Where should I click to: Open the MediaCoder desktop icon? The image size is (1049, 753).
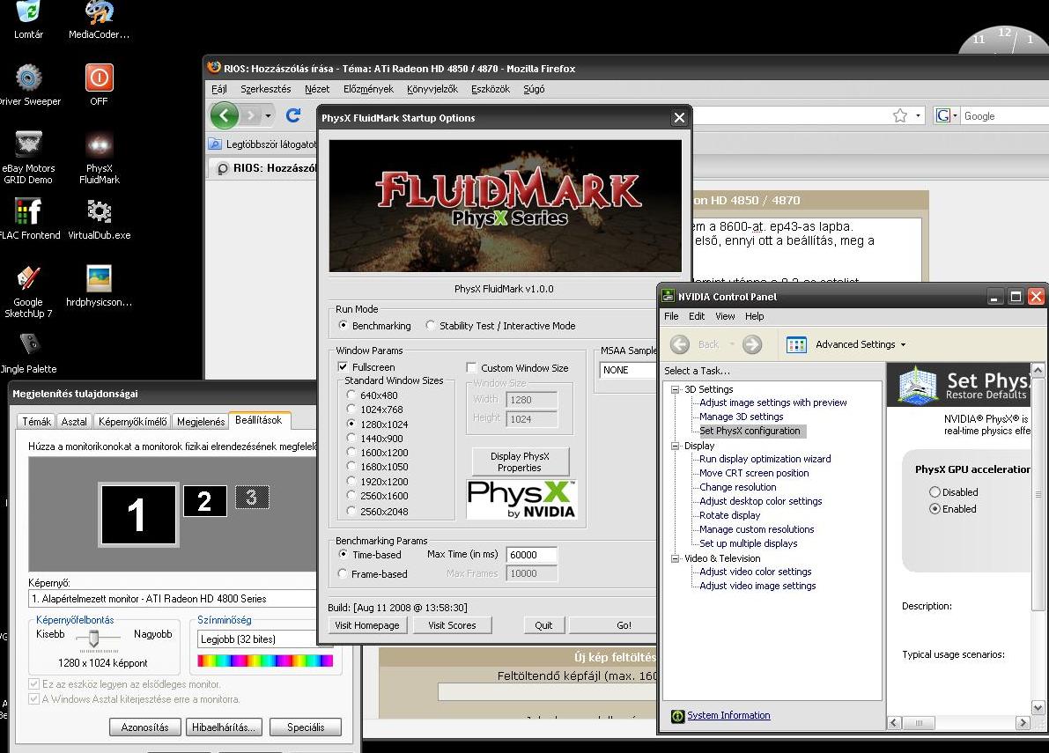99,12
